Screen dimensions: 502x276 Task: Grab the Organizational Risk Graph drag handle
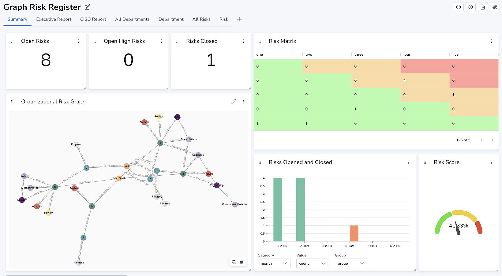click(12, 102)
